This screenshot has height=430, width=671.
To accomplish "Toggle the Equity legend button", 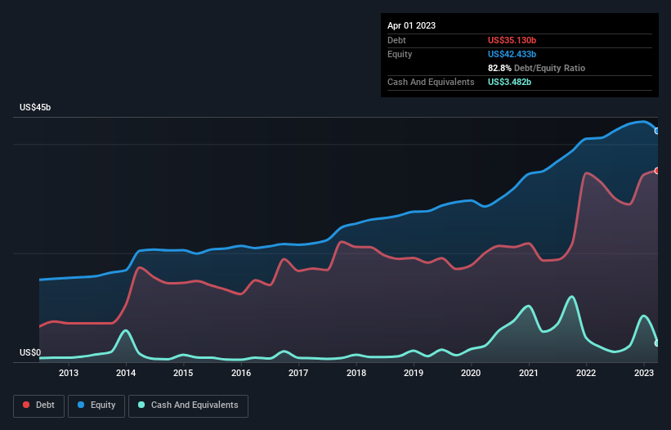I will pyautogui.click(x=96, y=405).
